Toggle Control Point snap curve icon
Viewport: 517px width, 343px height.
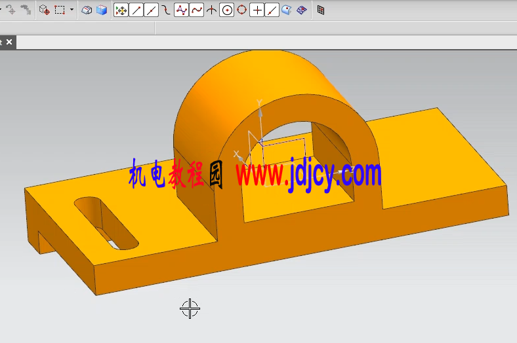point(166,10)
